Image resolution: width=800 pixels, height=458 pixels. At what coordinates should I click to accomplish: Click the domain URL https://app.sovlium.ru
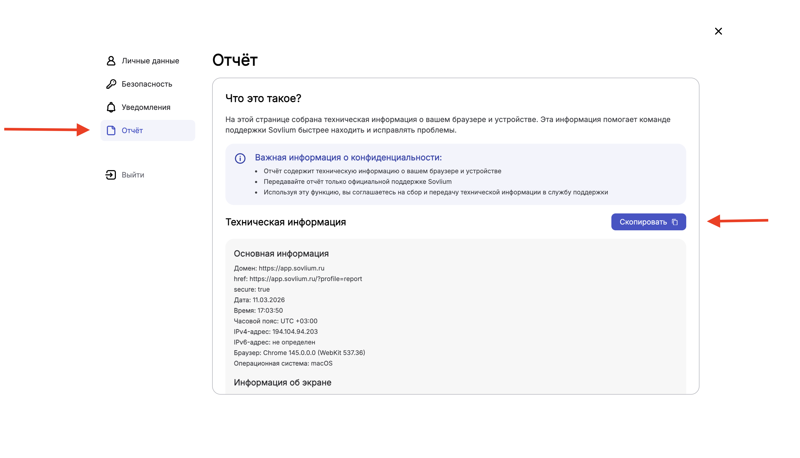pos(291,268)
